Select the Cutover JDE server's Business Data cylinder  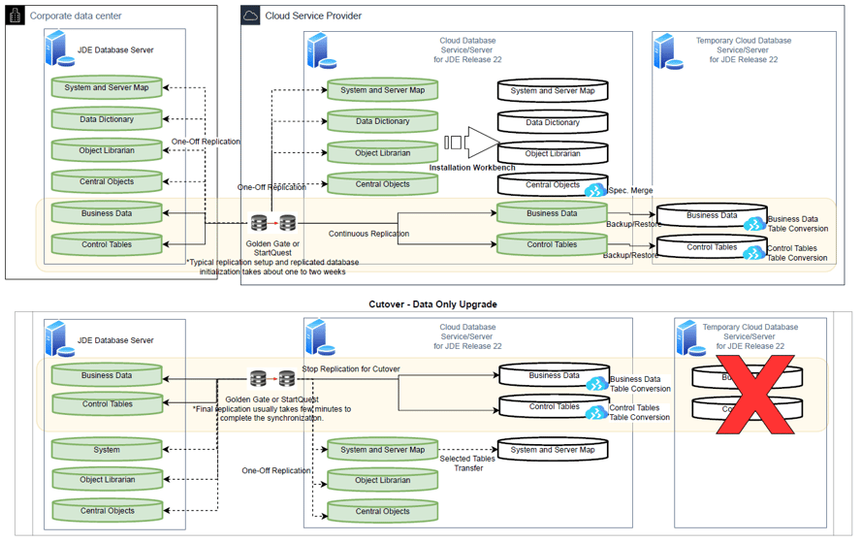[107, 375]
